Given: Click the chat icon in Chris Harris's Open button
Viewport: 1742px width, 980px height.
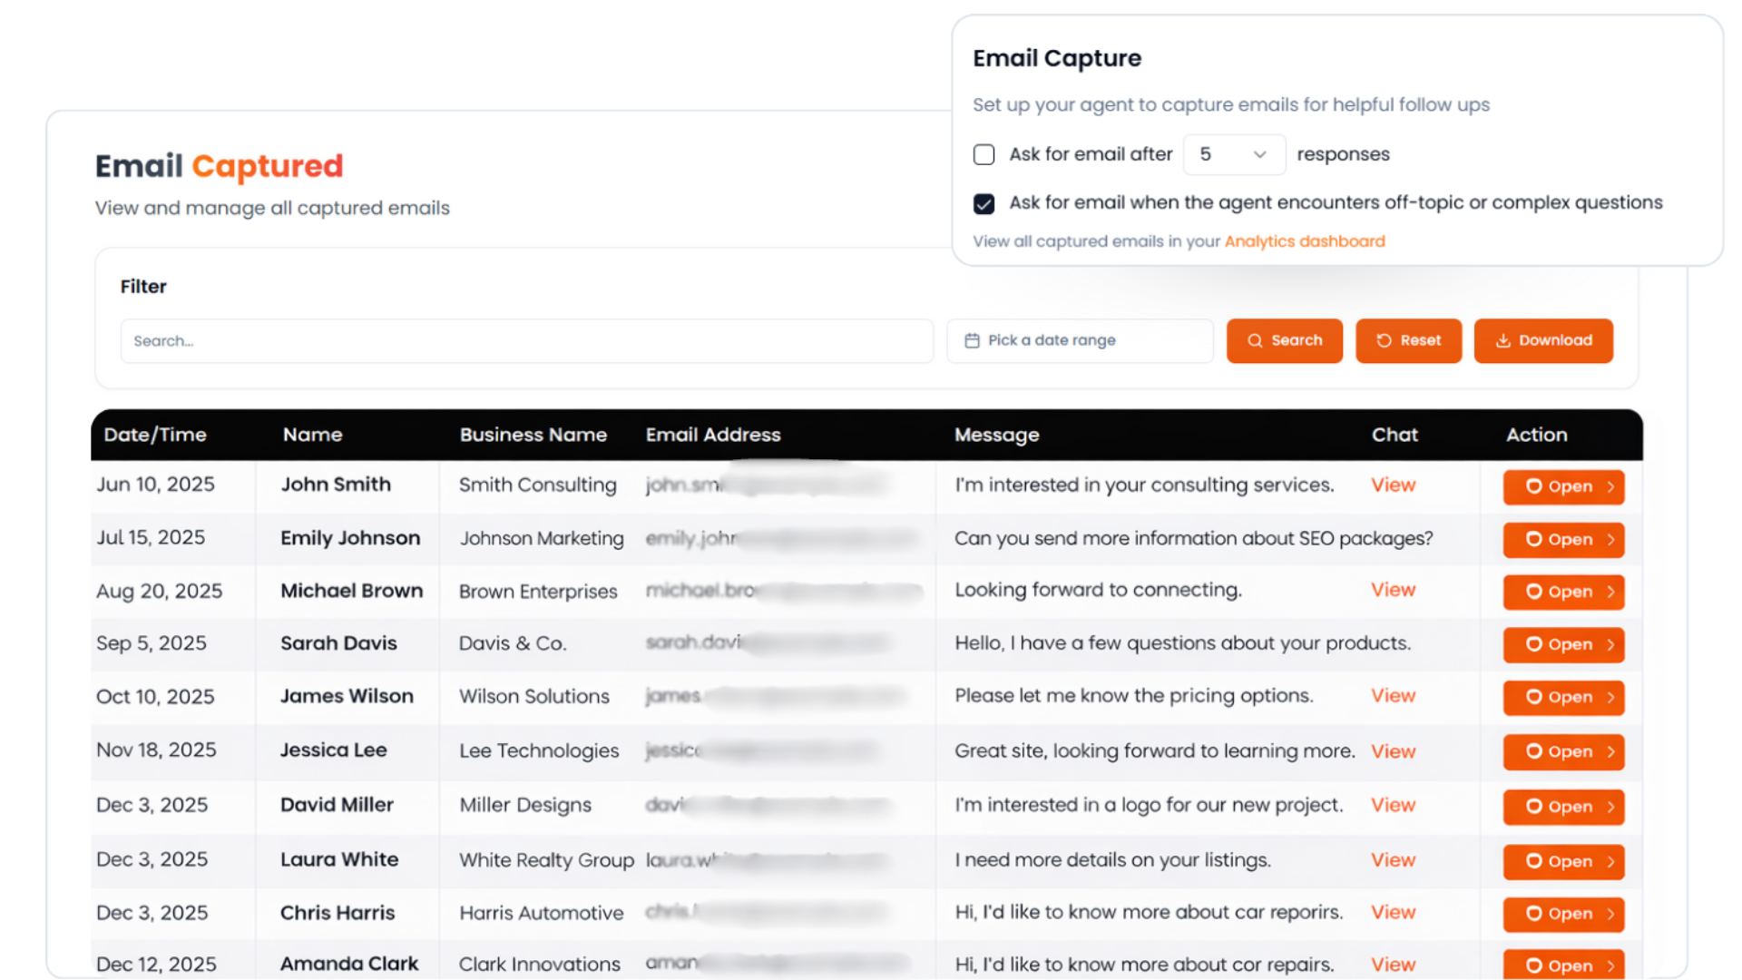Looking at the screenshot, I should coord(1533,914).
